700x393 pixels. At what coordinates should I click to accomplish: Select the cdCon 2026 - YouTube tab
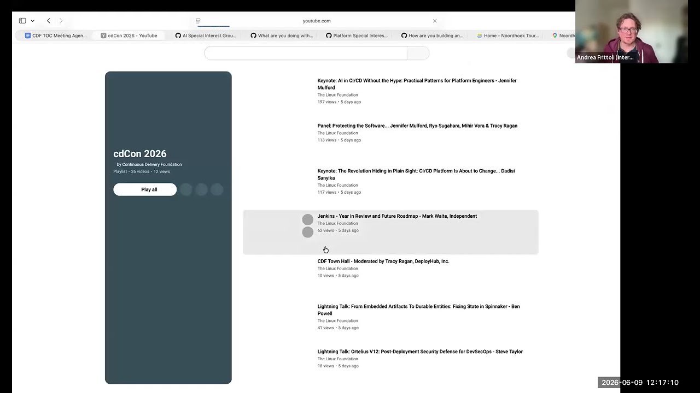(x=129, y=35)
